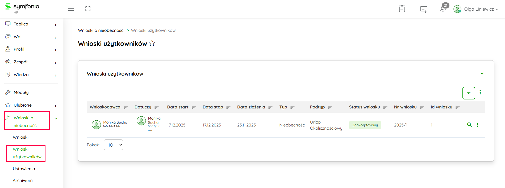
Task: Click the Wnioski o nieobecność breadcrumb link
Action: (101, 30)
